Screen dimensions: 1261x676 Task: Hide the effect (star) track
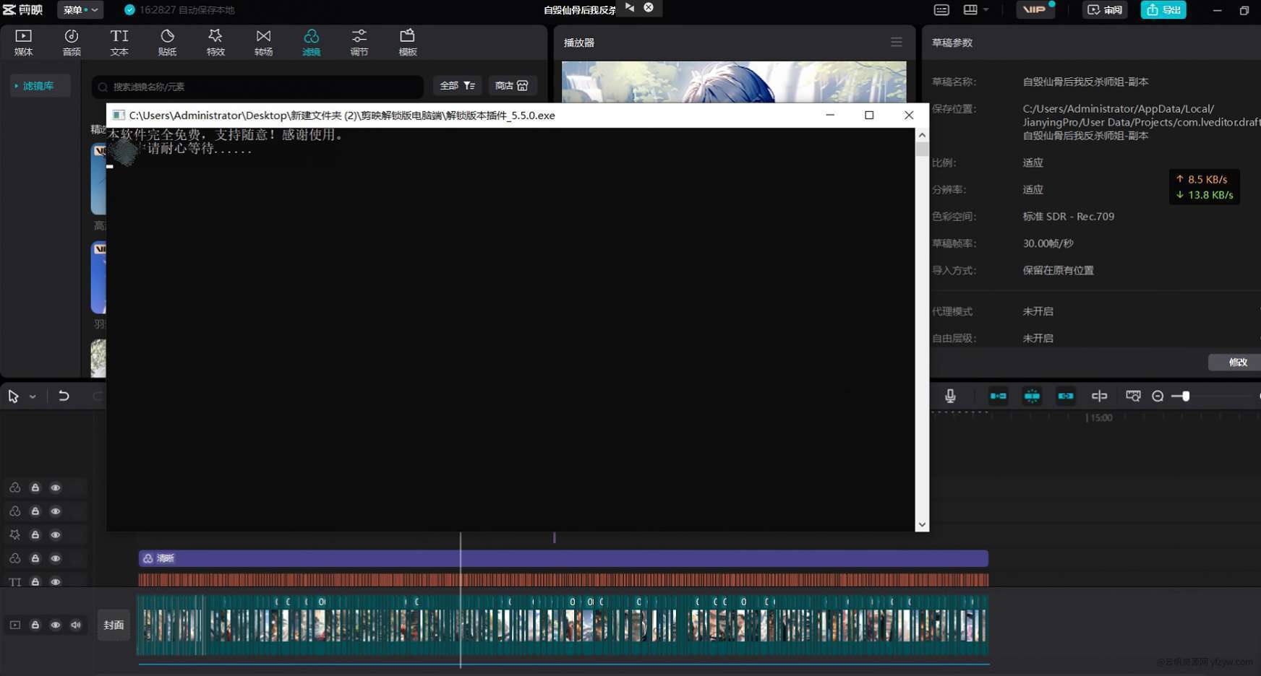56,535
